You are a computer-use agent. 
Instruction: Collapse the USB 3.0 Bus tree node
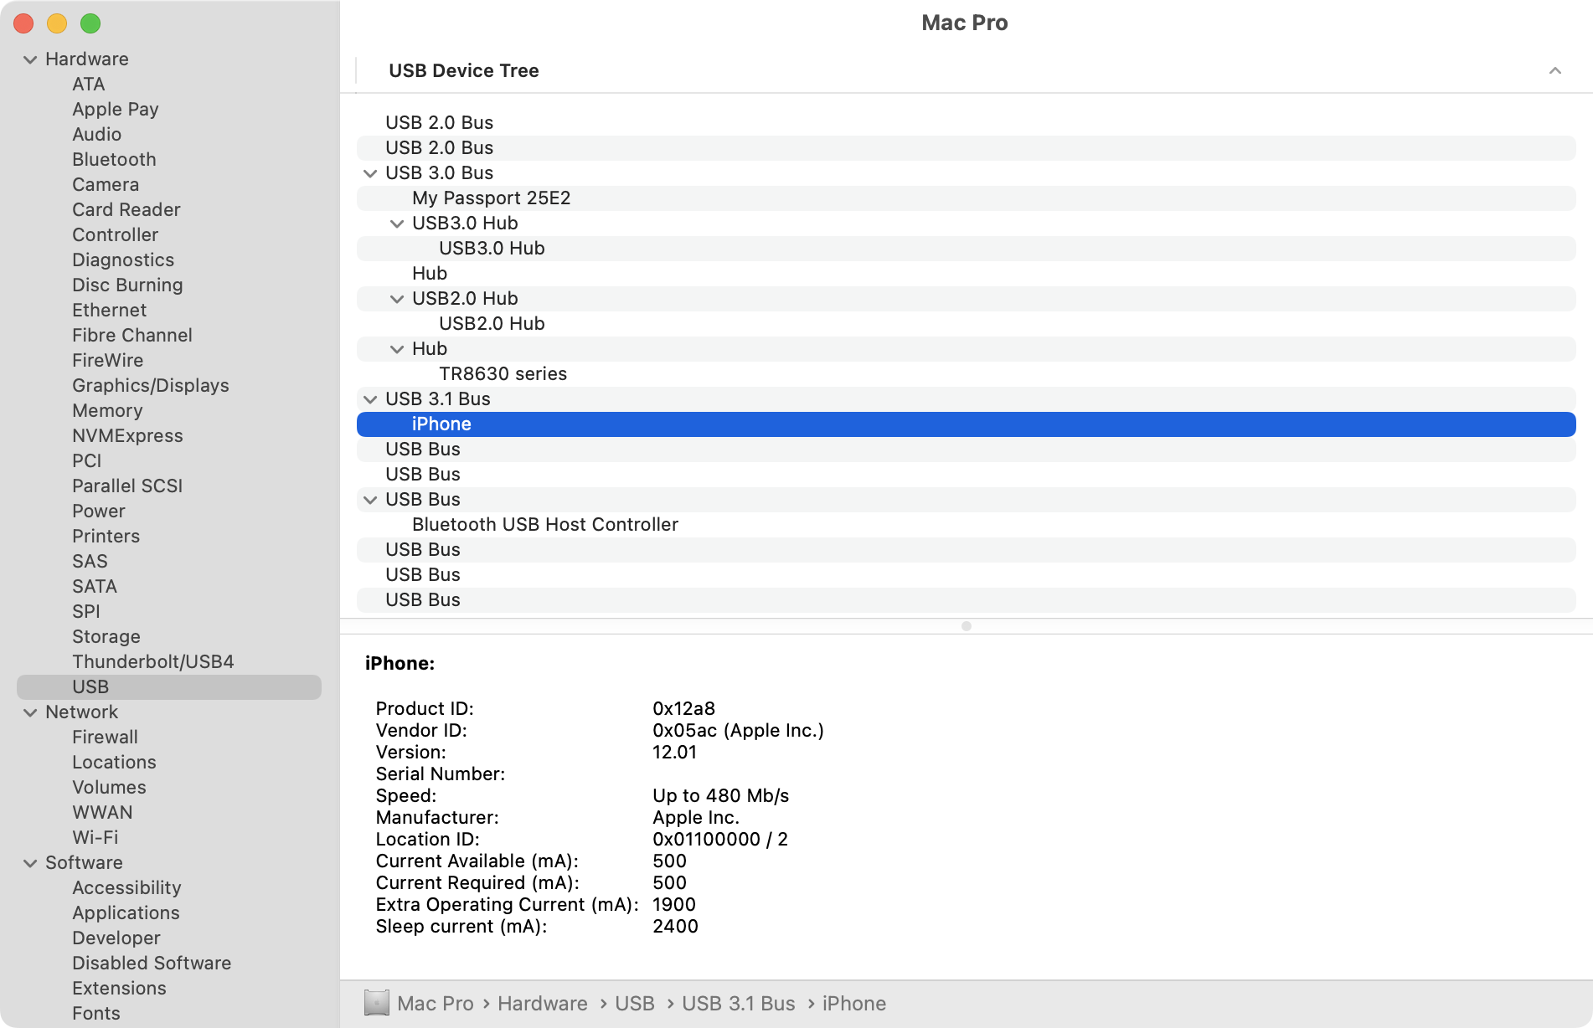tap(370, 173)
